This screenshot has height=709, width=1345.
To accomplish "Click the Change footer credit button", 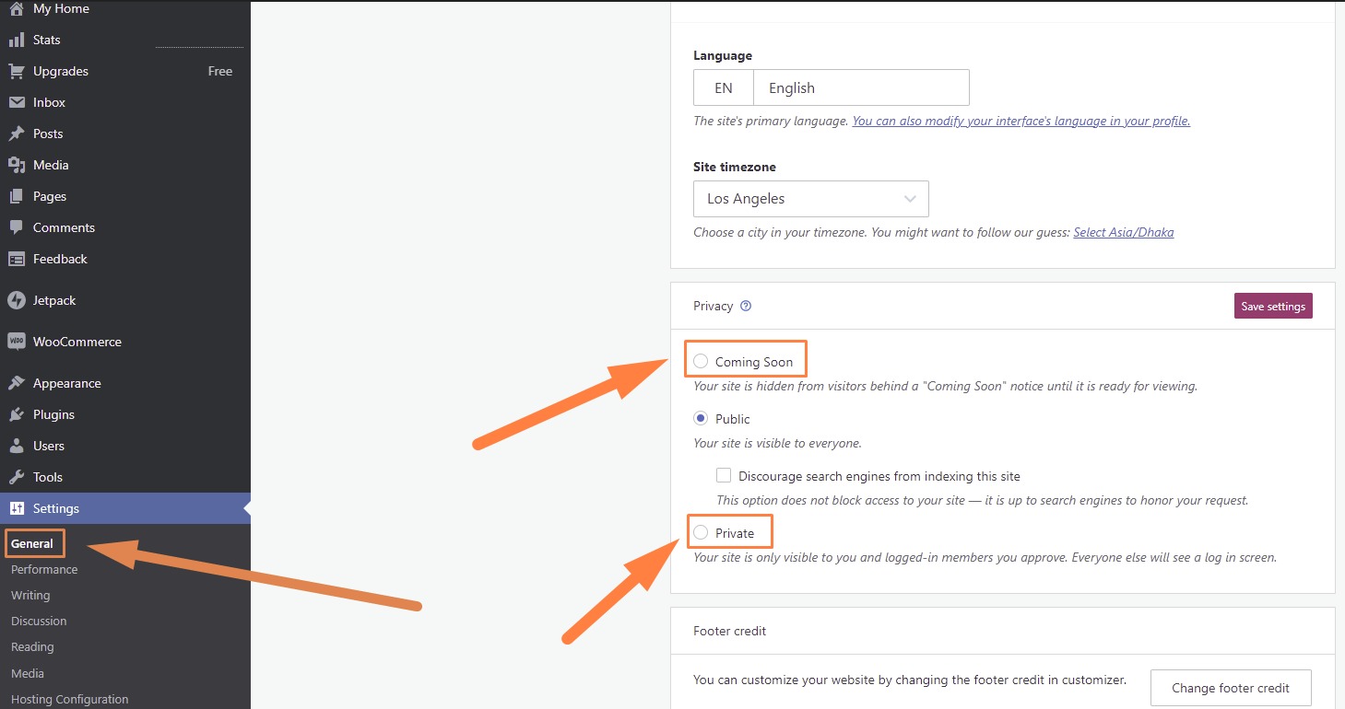I will (1230, 688).
